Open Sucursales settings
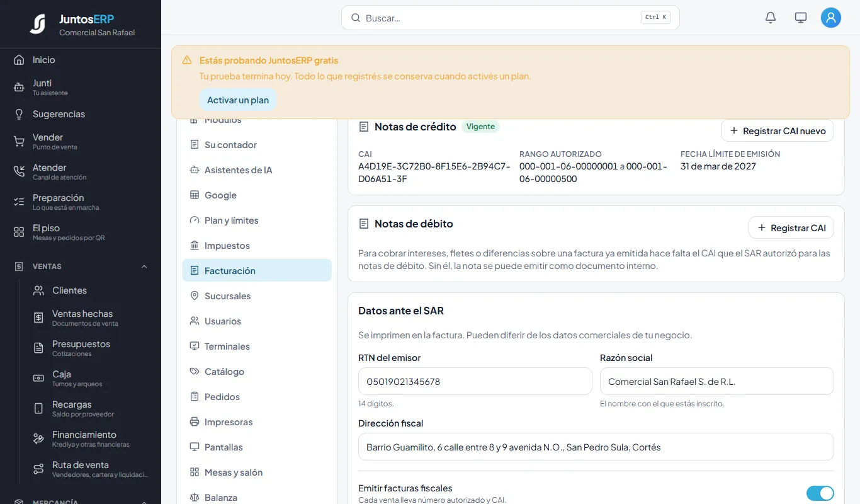Viewport: 860px width, 504px height. (x=257, y=295)
